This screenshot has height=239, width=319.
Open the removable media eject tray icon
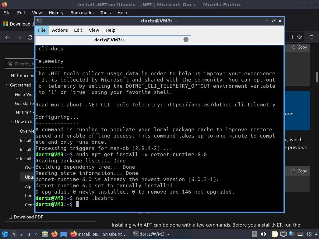(x=254, y=234)
